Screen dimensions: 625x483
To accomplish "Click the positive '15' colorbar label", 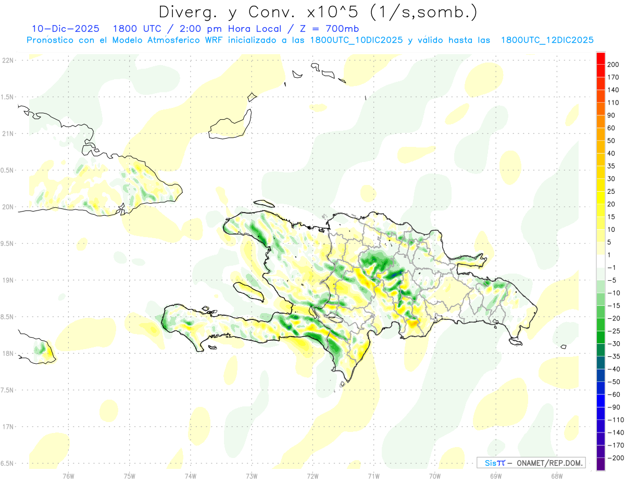I will [612, 216].
